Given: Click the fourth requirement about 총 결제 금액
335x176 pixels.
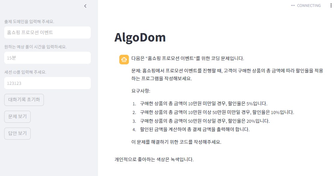Looking at the screenshot, I should [195, 130].
